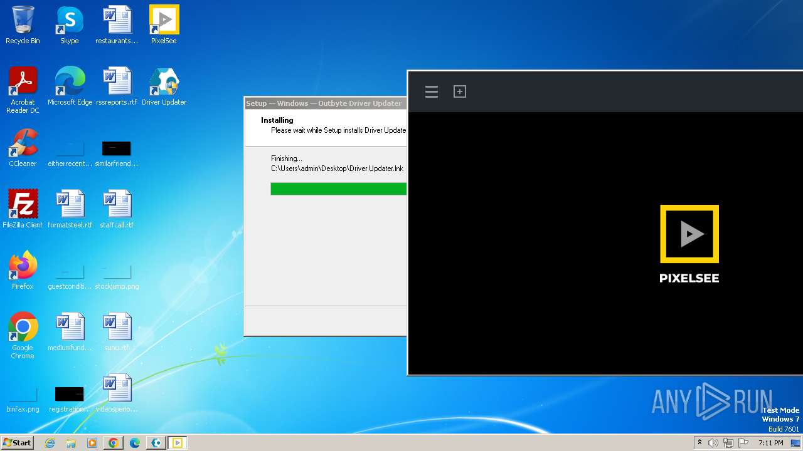803x451 pixels.
Task: Select the PixelSee desktop shortcut
Action: point(164,25)
